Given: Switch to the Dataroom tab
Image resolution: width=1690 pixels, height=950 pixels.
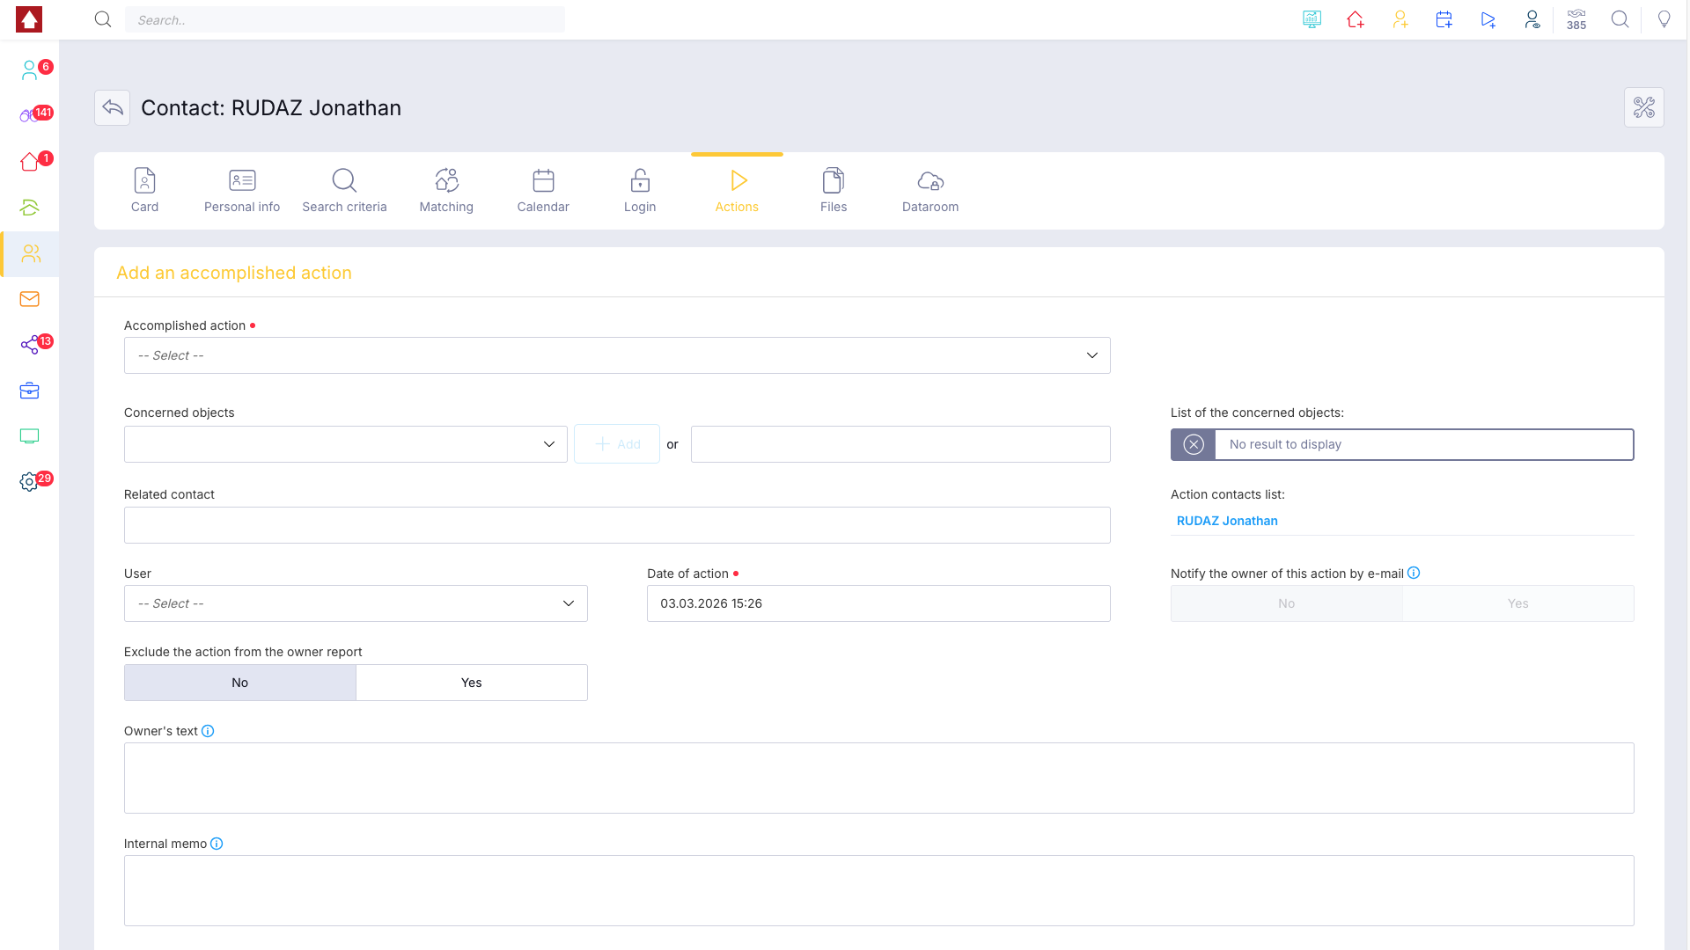Looking at the screenshot, I should [930, 191].
